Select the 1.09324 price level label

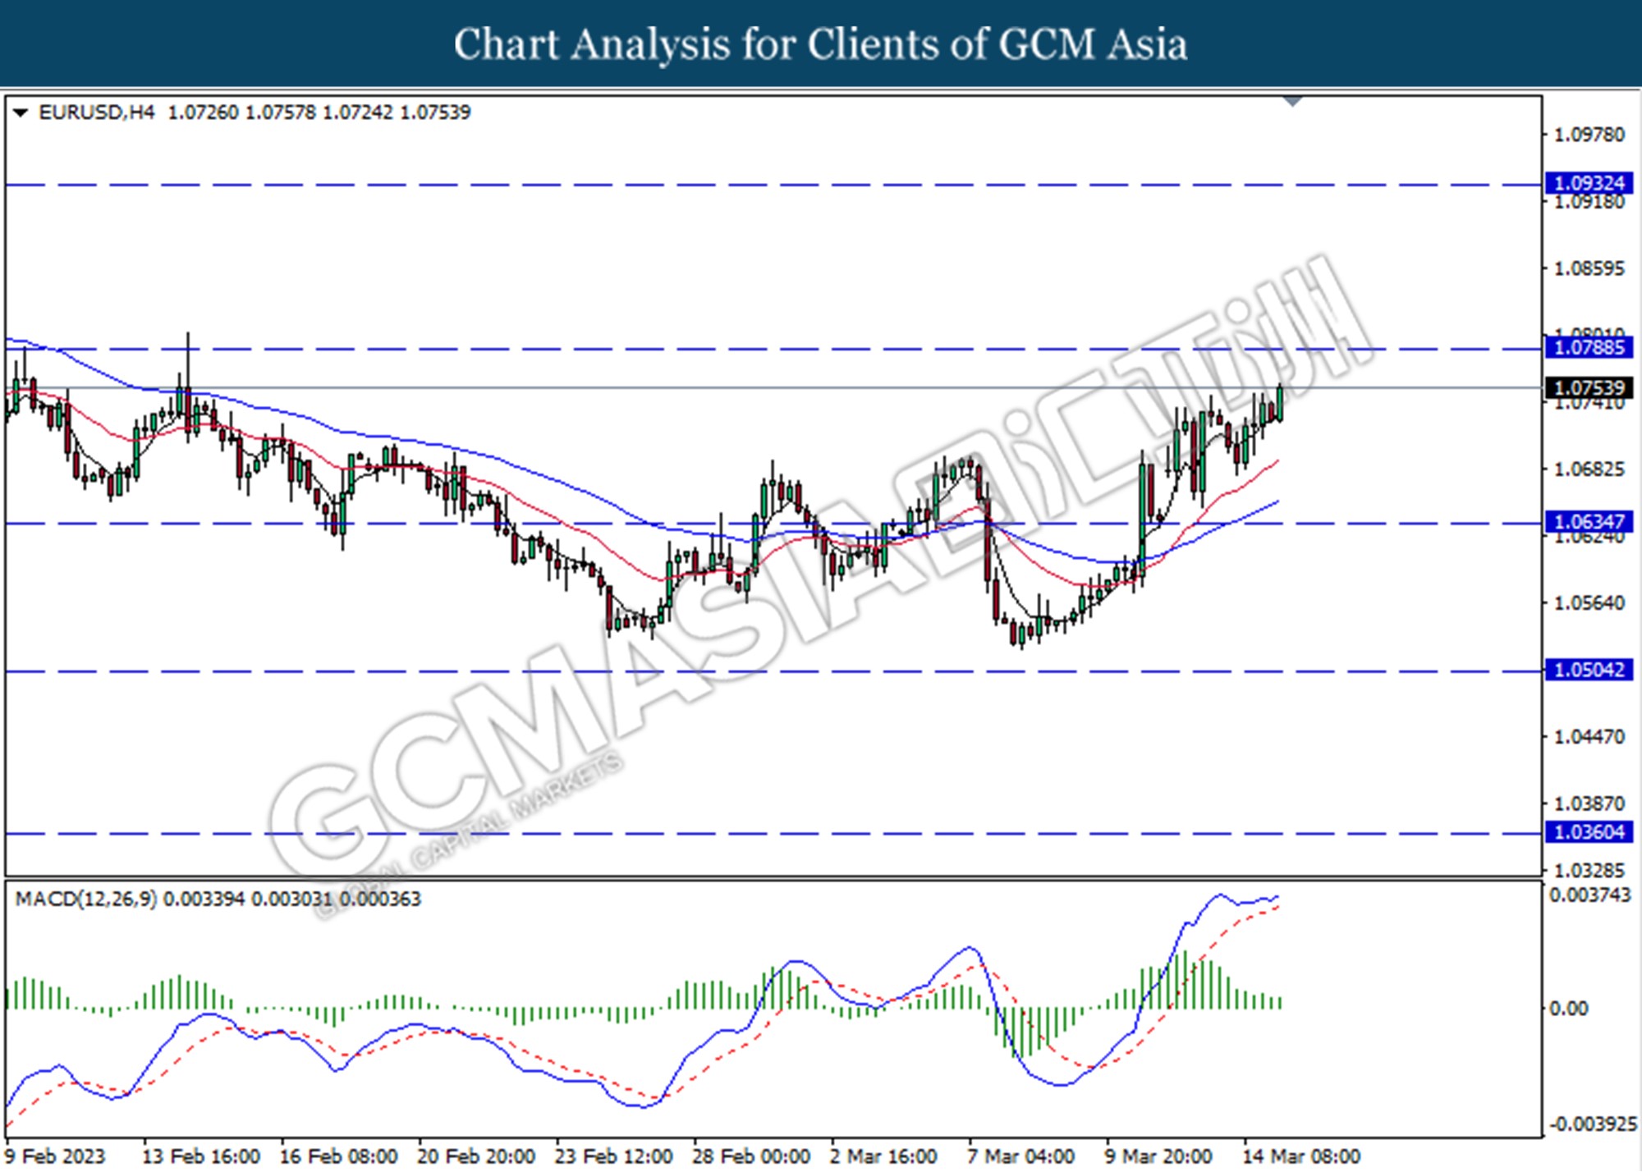1589,183
